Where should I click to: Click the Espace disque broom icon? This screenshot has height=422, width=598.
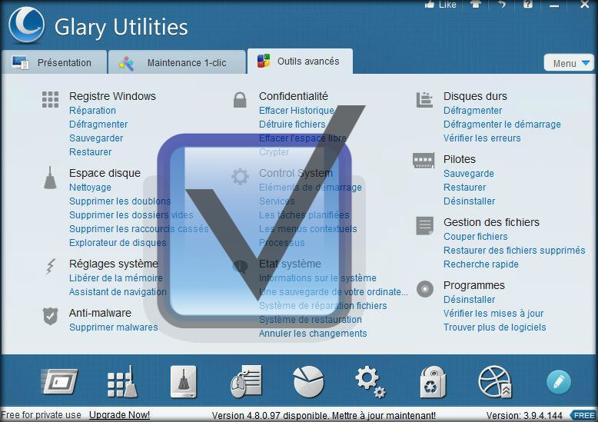coord(50,178)
